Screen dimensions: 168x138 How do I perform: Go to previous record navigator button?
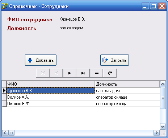56,73
